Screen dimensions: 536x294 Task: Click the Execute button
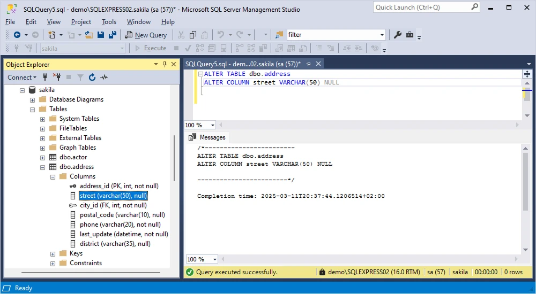point(151,48)
